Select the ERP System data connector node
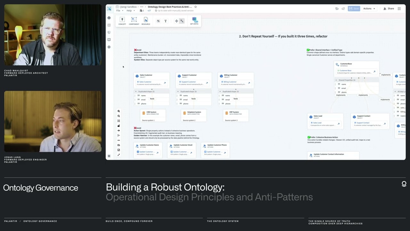 click(236, 116)
